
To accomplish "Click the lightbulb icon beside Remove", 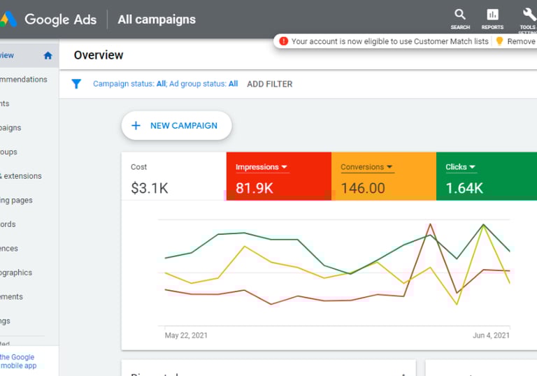I will (x=499, y=41).
